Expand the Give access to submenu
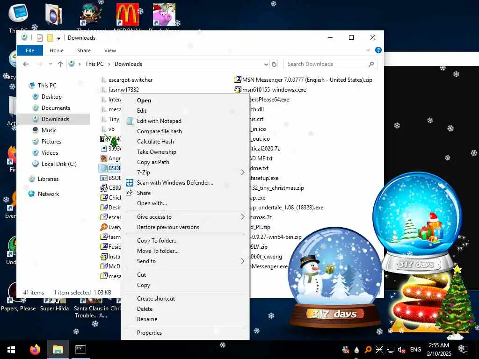Screen dimensions: 479x359 click(x=185, y=217)
